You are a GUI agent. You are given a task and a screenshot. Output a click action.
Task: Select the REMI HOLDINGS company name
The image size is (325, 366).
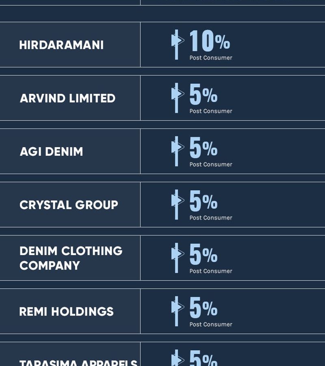pos(67,312)
